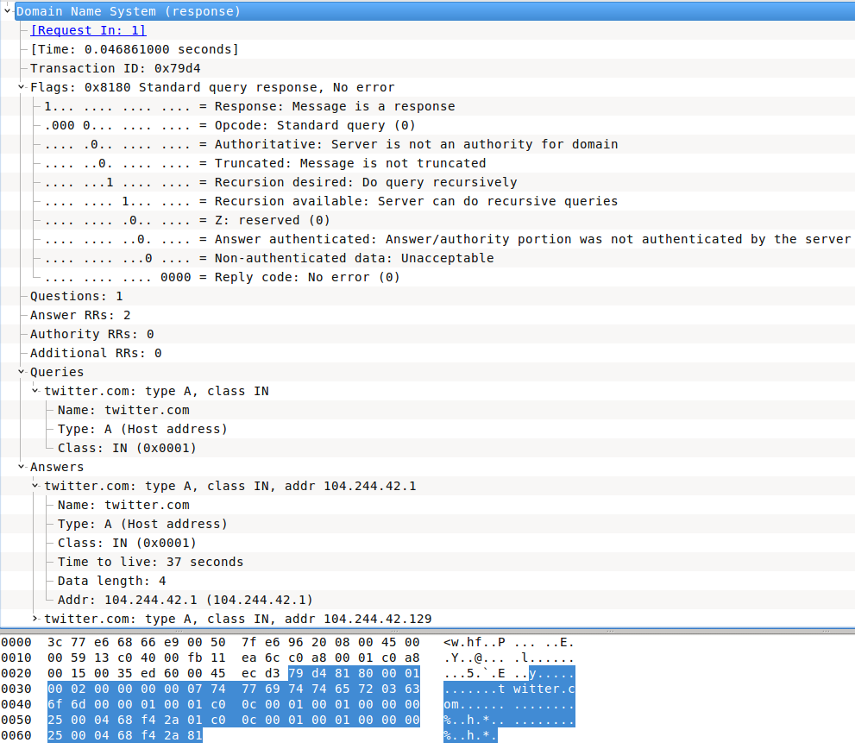Click the Recursion desired flag row
The image size is (855, 749).
(280, 182)
